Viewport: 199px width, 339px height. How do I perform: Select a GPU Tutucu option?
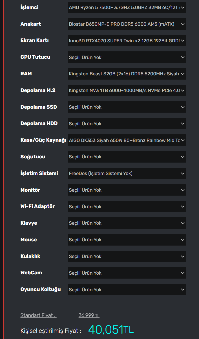pyautogui.click(x=127, y=57)
